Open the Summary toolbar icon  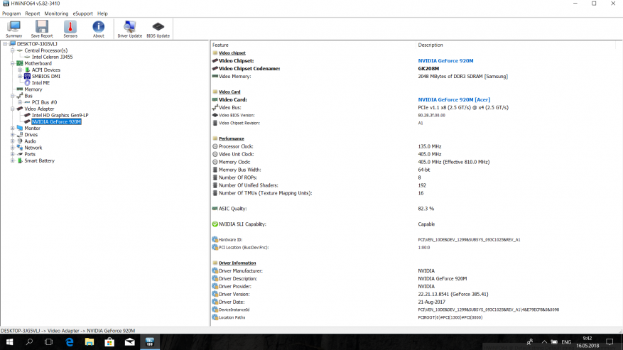coord(14,29)
